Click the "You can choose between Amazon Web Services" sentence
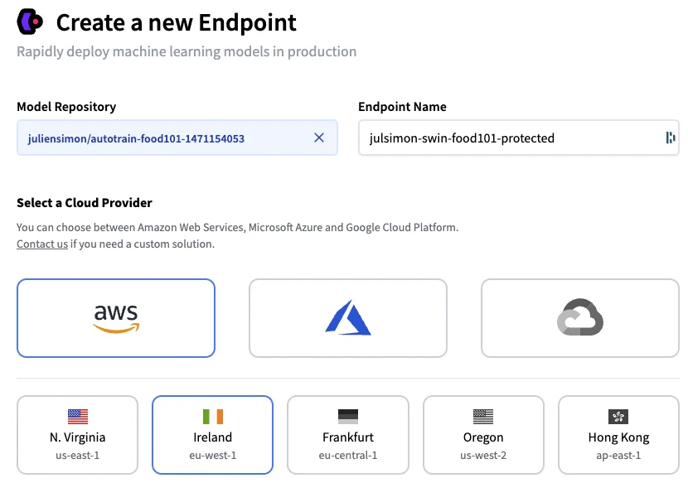688x483 pixels. (237, 227)
